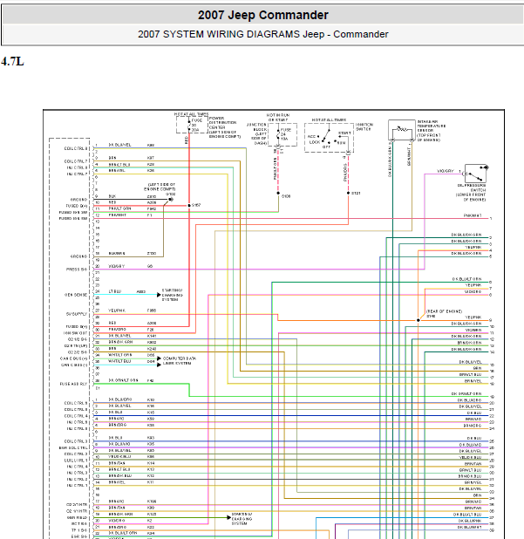Viewport: 524px width, 539px height.
Task: Select the "2007 SYSTEM WIRING DIAGRAMS Jeep - Commander" subtitle
Action: (x=262, y=34)
